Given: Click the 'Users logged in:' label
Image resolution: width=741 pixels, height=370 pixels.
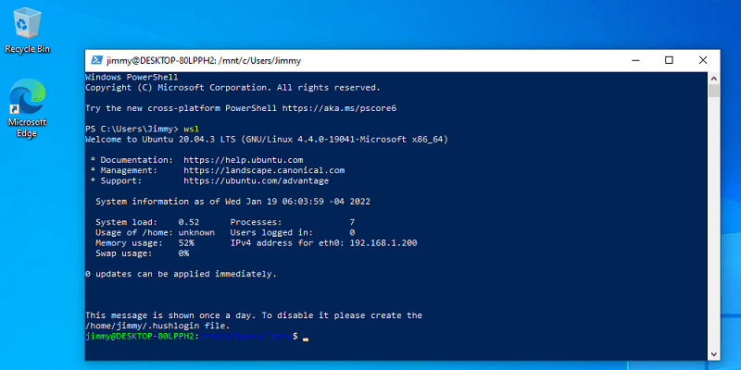Looking at the screenshot, I should [271, 233].
